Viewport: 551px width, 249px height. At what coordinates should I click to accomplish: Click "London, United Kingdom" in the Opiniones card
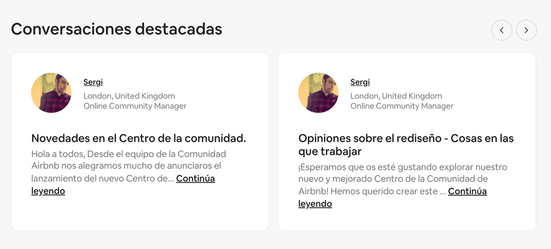(x=396, y=96)
